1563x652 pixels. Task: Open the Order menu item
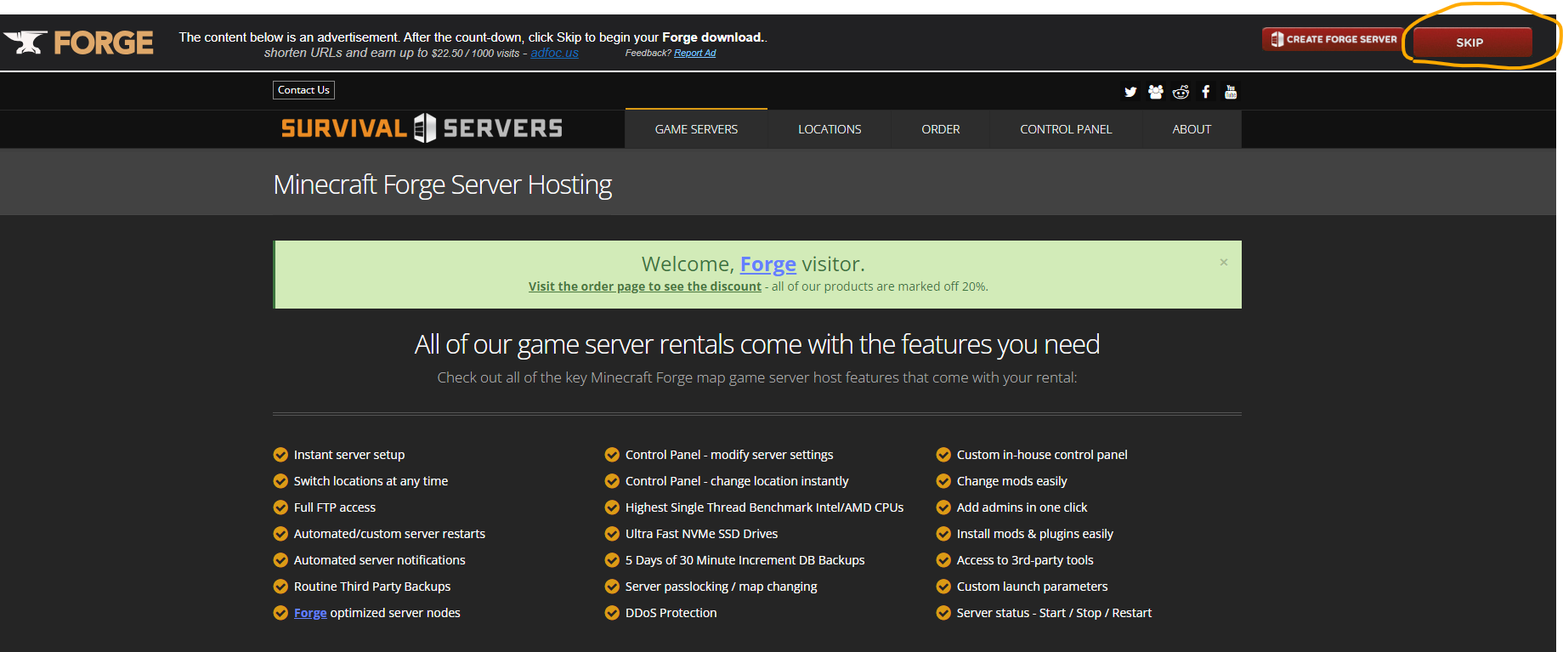point(941,129)
